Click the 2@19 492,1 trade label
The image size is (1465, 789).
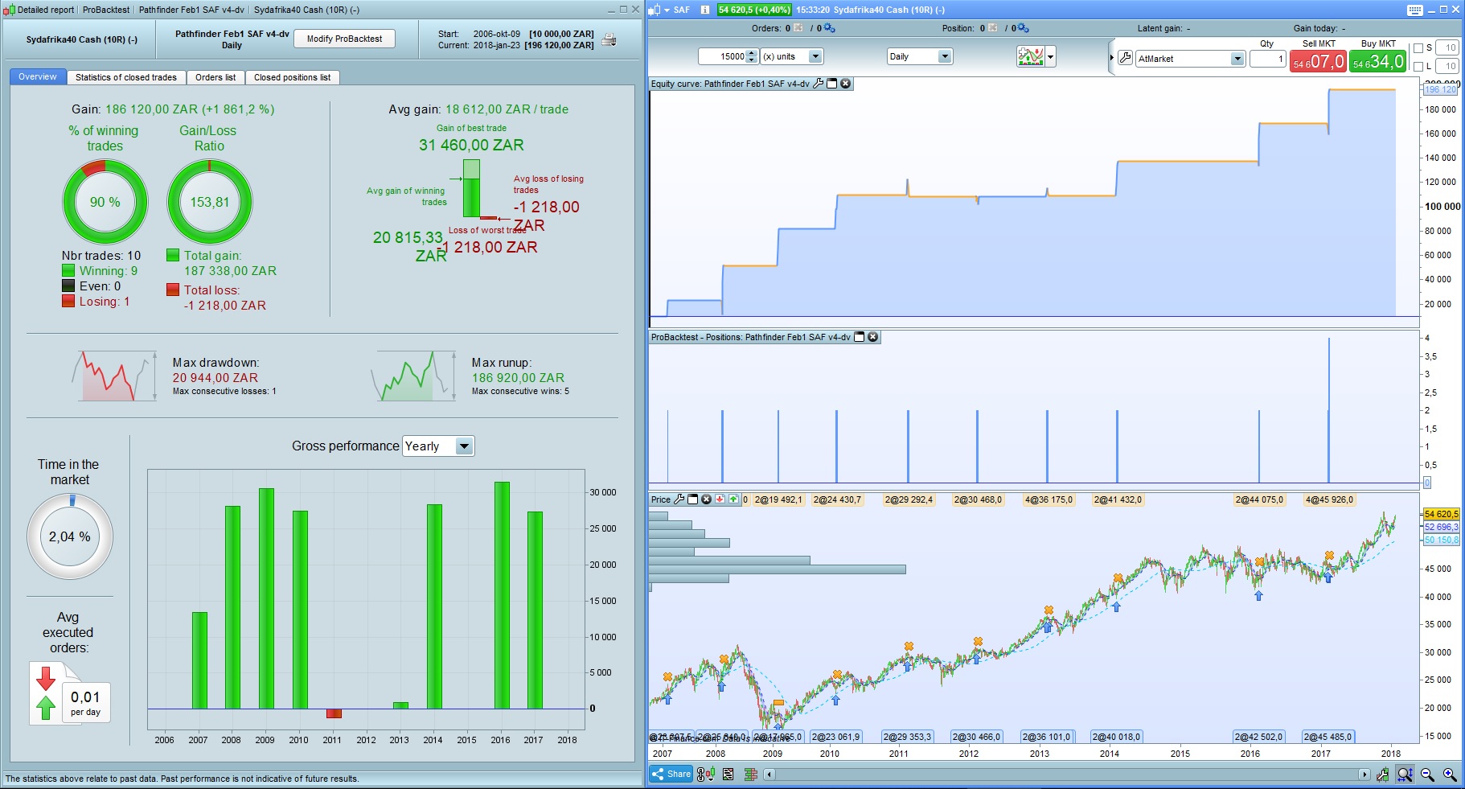tap(778, 500)
